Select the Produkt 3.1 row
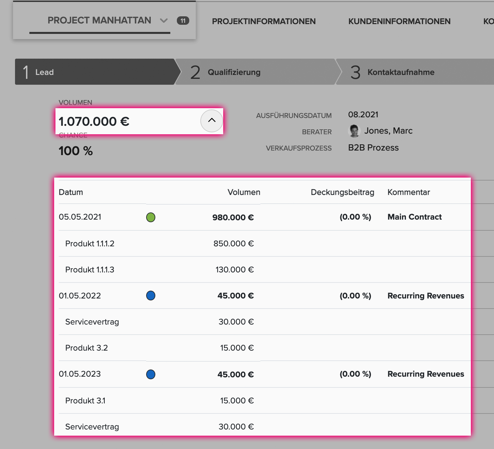The image size is (494, 449). (265, 400)
